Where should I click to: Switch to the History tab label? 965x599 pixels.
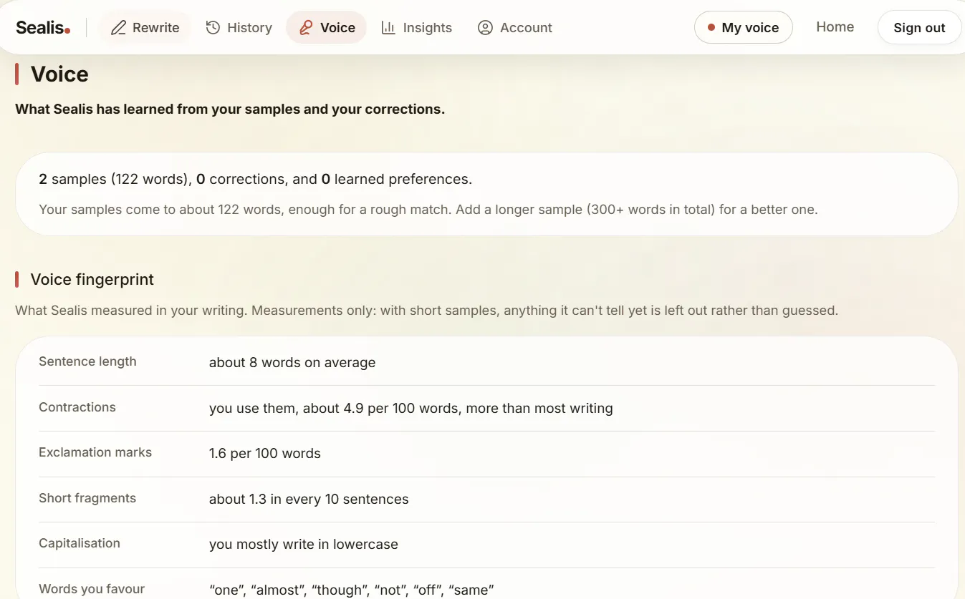(x=249, y=28)
